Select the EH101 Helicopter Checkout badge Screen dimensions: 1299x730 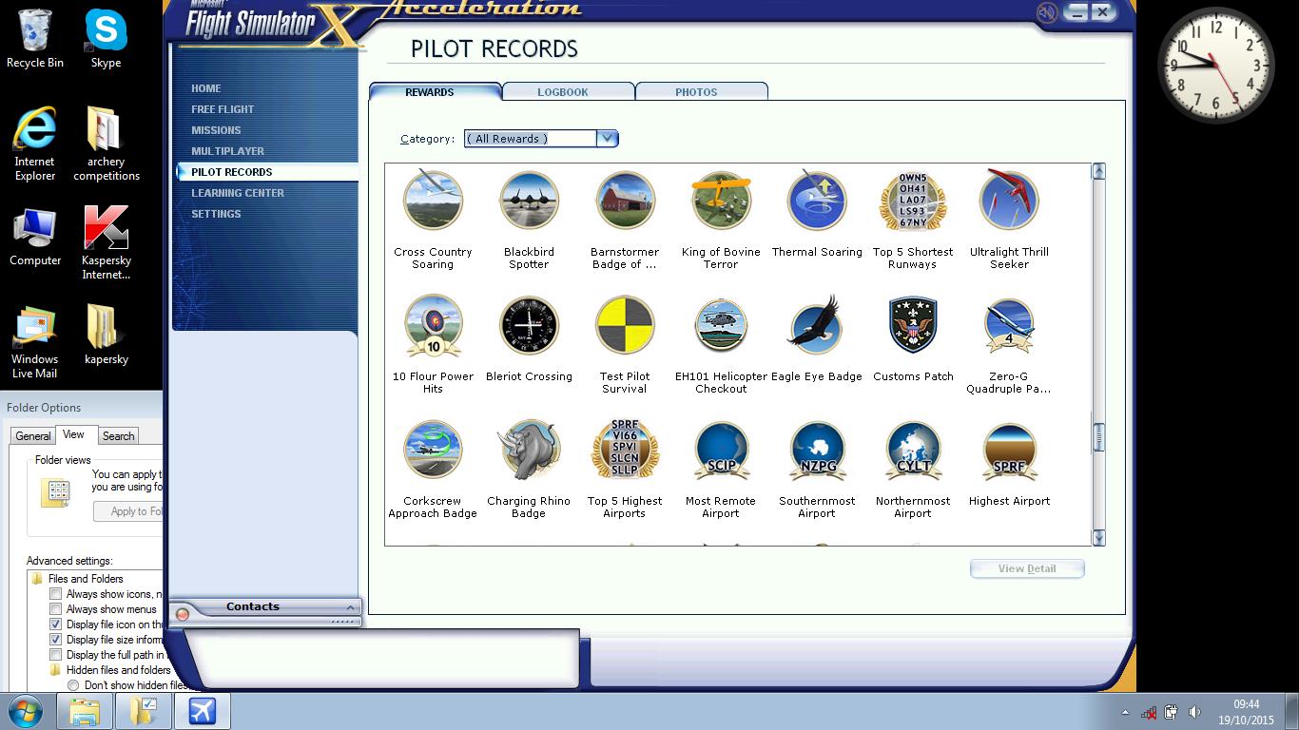(721, 325)
